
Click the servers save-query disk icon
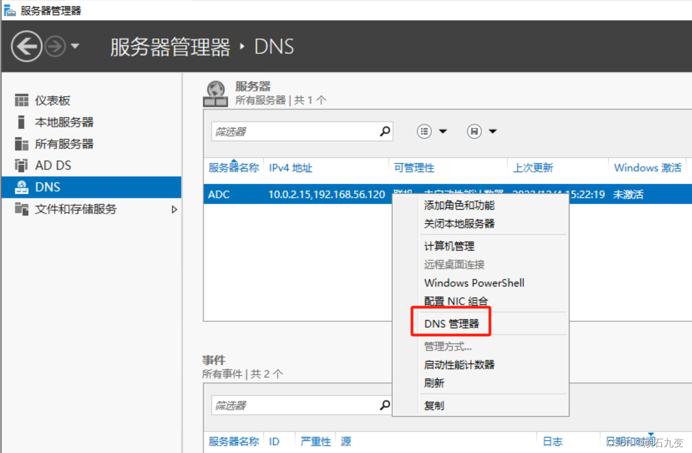tap(474, 131)
